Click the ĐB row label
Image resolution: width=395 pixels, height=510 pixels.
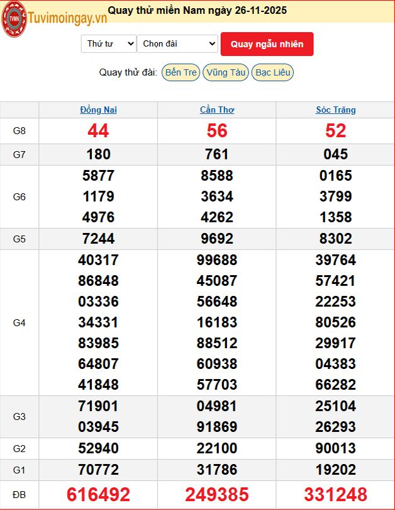coord(19,495)
